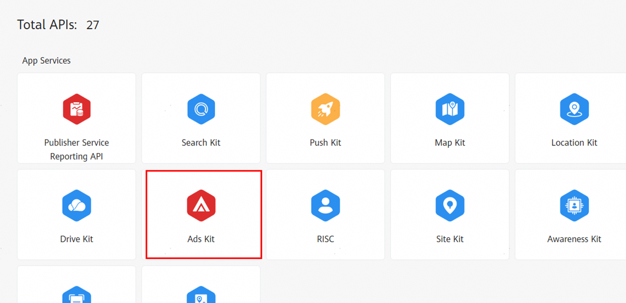Click the partially visible ID-card pin icon in third row
This screenshot has width=626, height=303.
point(201,295)
